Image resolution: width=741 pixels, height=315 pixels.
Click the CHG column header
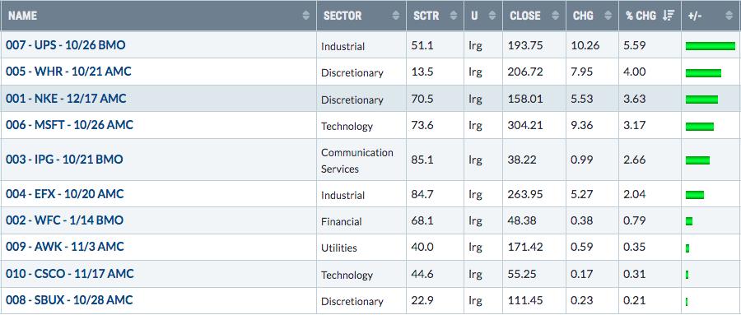(583, 16)
